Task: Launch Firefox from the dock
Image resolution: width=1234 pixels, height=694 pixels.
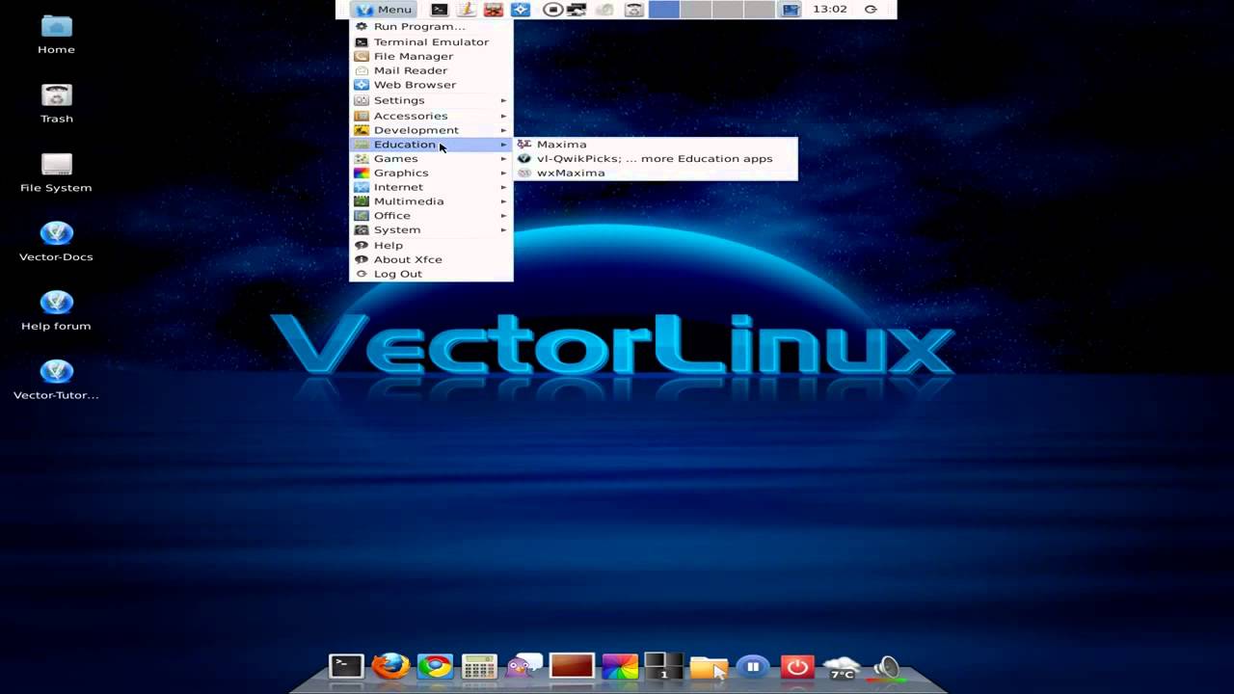Action: pyautogui.click(x=390, y=665)
